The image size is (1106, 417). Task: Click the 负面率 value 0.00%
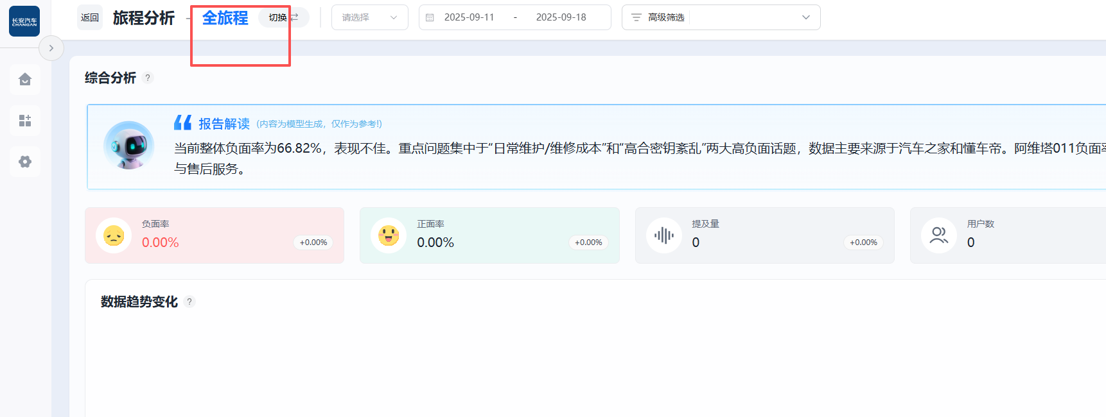point(161,243)
